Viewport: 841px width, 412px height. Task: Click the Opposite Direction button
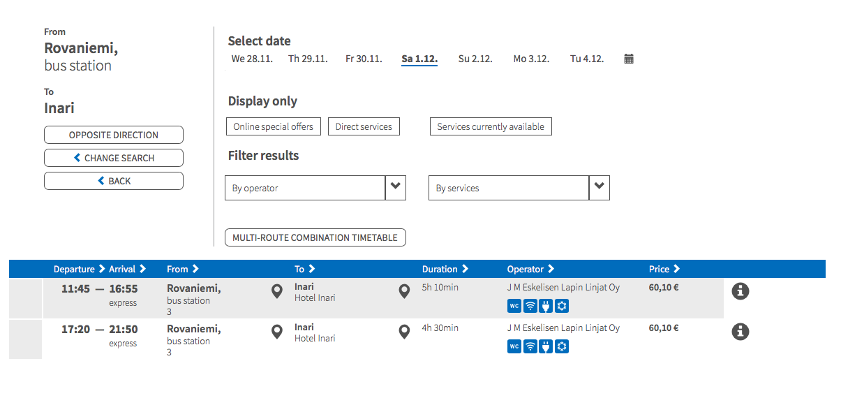[114, 135]
